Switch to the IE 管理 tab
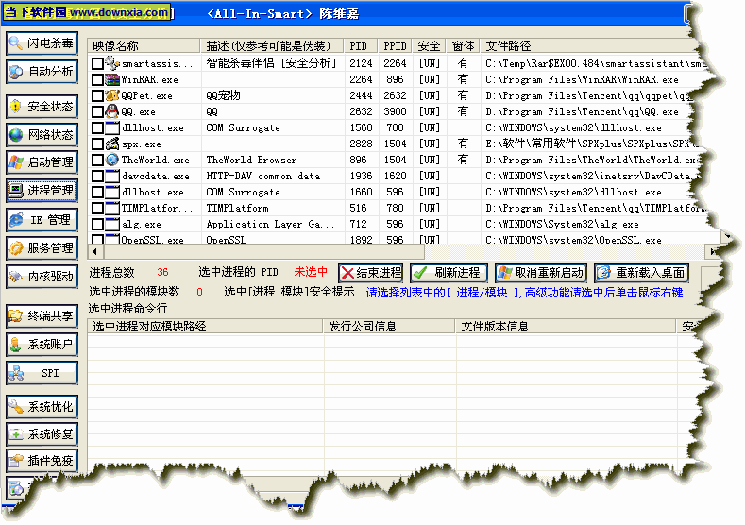The height and width of the screenshot is (525, 745). pos(42,220)
